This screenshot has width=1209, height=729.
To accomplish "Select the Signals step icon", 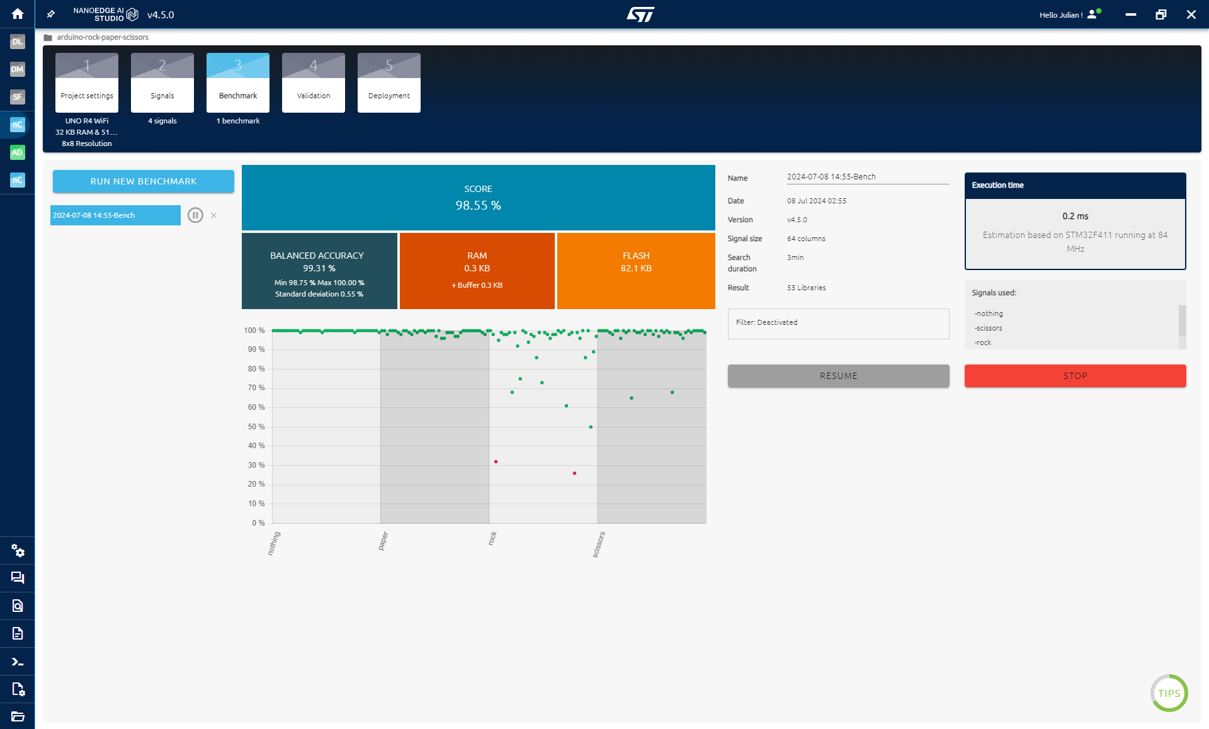I will pos(161,82).
